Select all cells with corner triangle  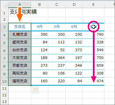point(5,5)
